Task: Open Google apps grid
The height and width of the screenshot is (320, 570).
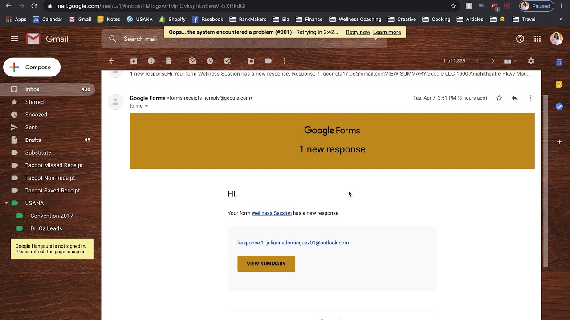Action: (537, 39)
